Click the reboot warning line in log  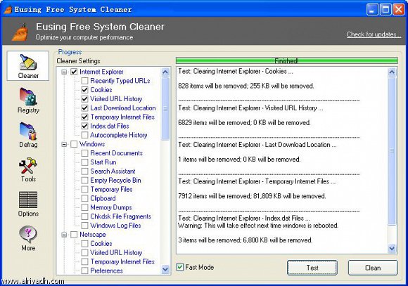258,226
